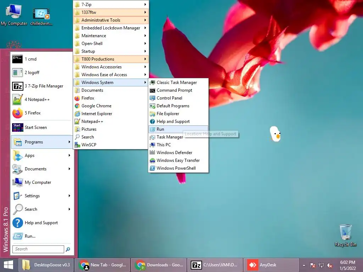The image size is (363, 272).
Task: Open Windows Easy Transfer
Action: tap(178, 160)
